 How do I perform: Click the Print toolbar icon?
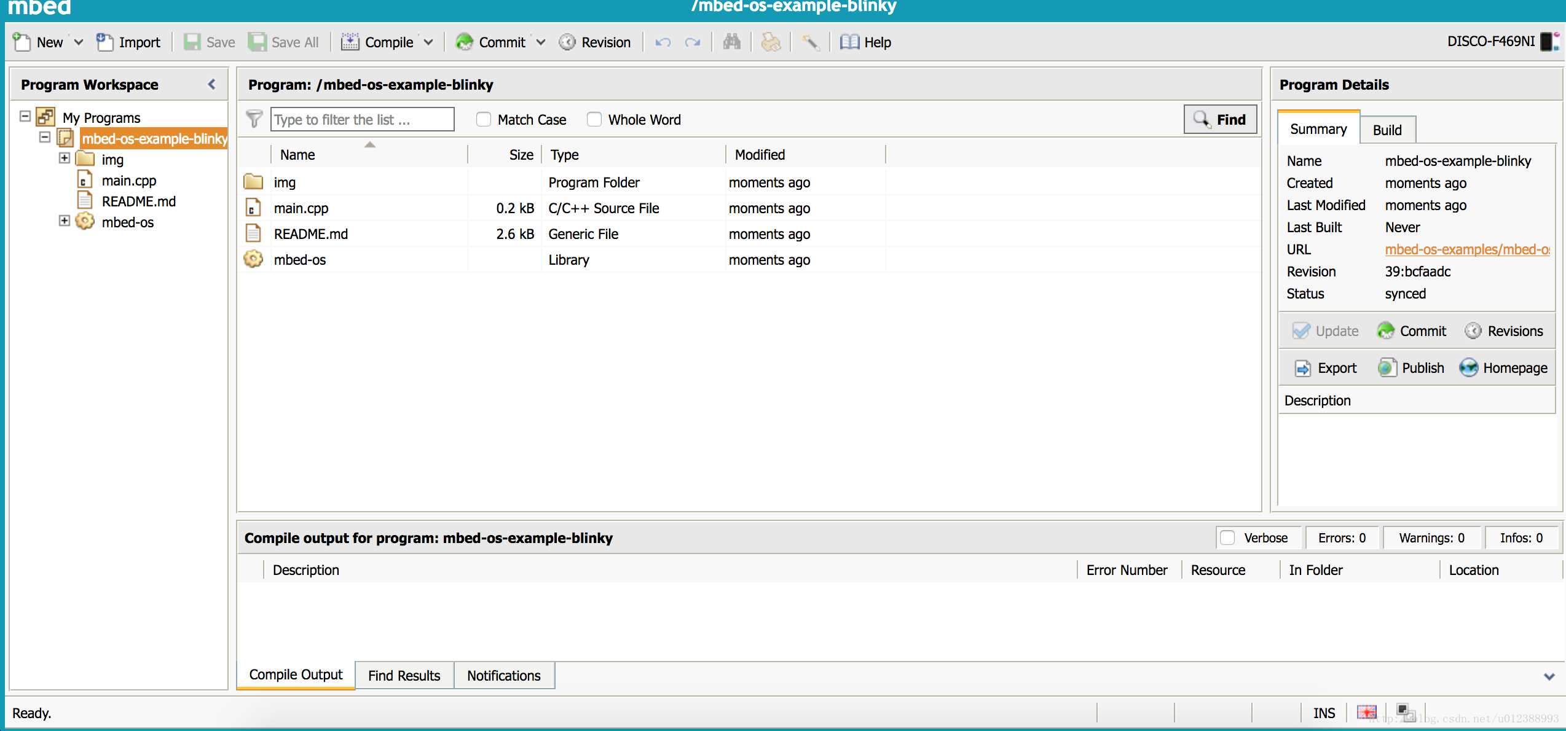point(770,42)
